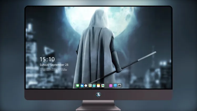This screenshot has width=197, height=111.
Task: Open the Clock app in the dock
Action: 86,86
